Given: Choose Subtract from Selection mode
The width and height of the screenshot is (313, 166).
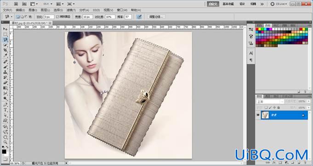Looking at the screenshot, I should coord(26,17).
